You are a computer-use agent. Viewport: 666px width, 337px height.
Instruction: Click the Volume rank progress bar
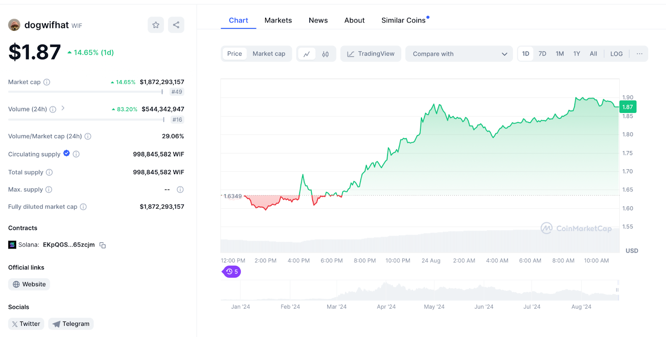click(87, 120)
